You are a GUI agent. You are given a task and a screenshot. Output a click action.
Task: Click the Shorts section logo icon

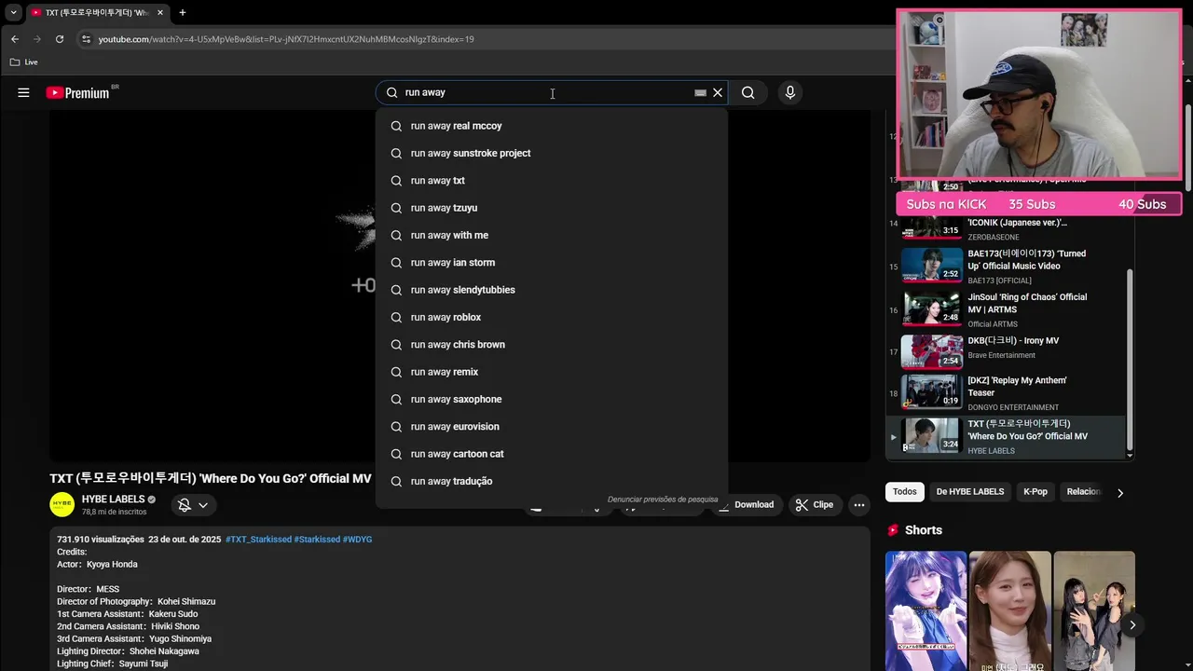893,530
